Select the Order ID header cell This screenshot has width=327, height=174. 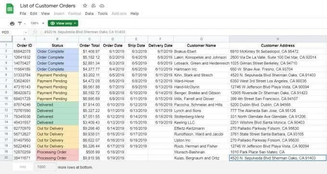pos(25,45)
